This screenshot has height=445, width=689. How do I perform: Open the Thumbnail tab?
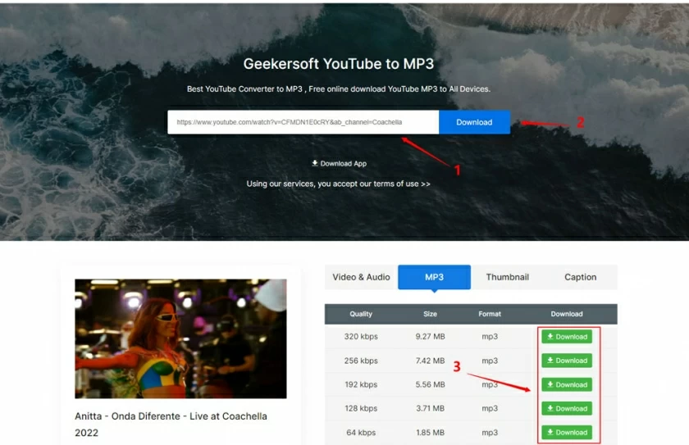[x=507, y=277]
